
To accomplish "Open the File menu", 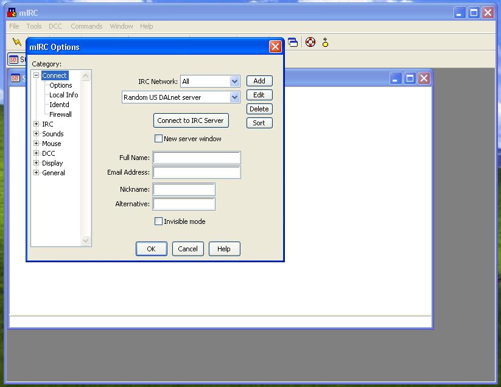I will pyautogui.click(x=14, y=26).
